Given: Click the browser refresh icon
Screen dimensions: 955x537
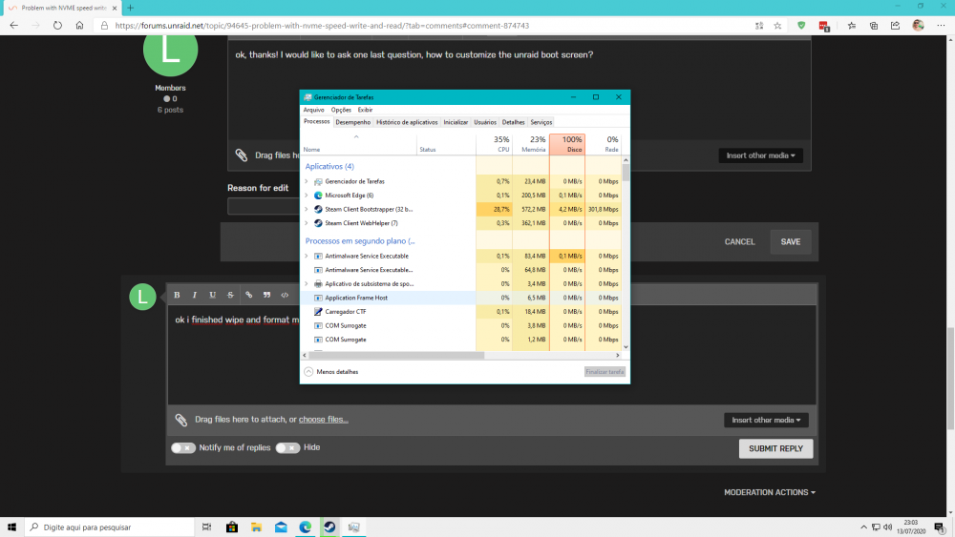Looking at the screenshot, I should (x=57, y=26).
